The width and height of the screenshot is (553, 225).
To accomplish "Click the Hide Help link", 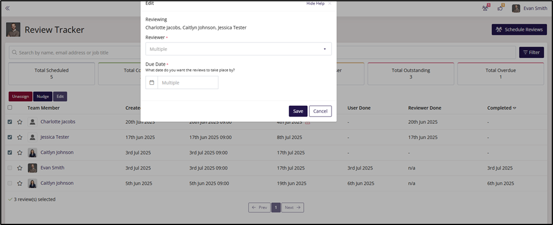I will click(315, 3).
